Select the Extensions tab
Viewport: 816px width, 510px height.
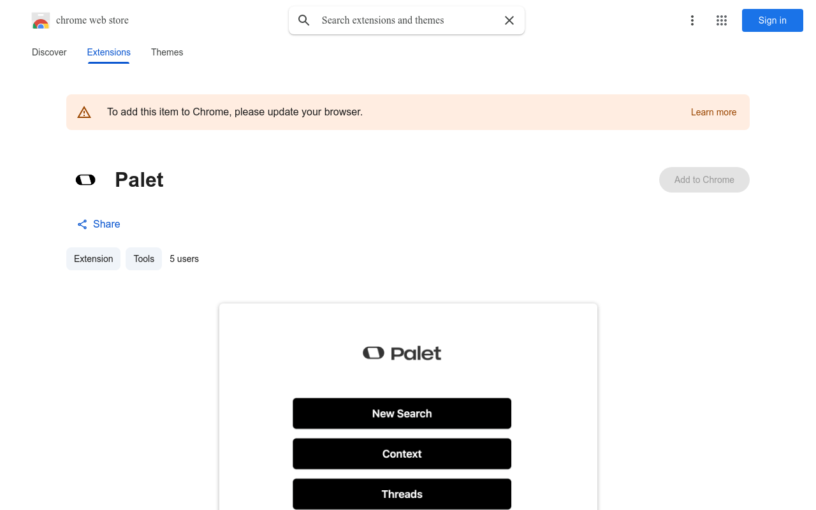coord(109,52)
